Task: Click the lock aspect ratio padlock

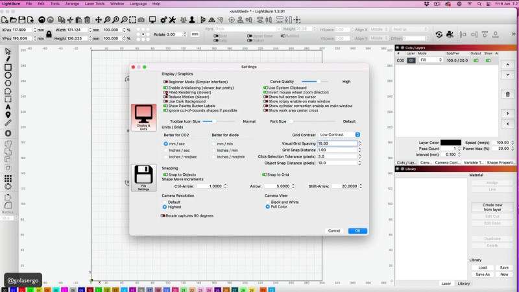Action: 49,34
